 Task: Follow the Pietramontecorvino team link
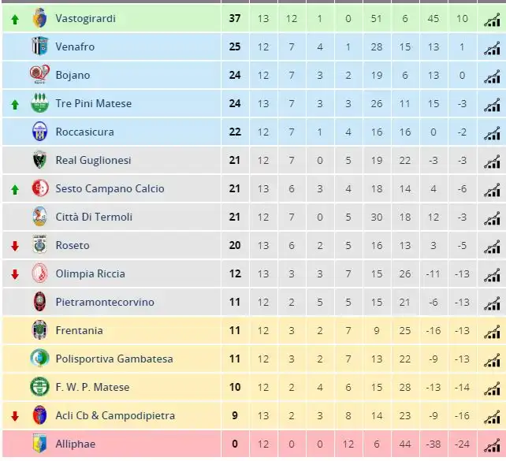(105, 302)
